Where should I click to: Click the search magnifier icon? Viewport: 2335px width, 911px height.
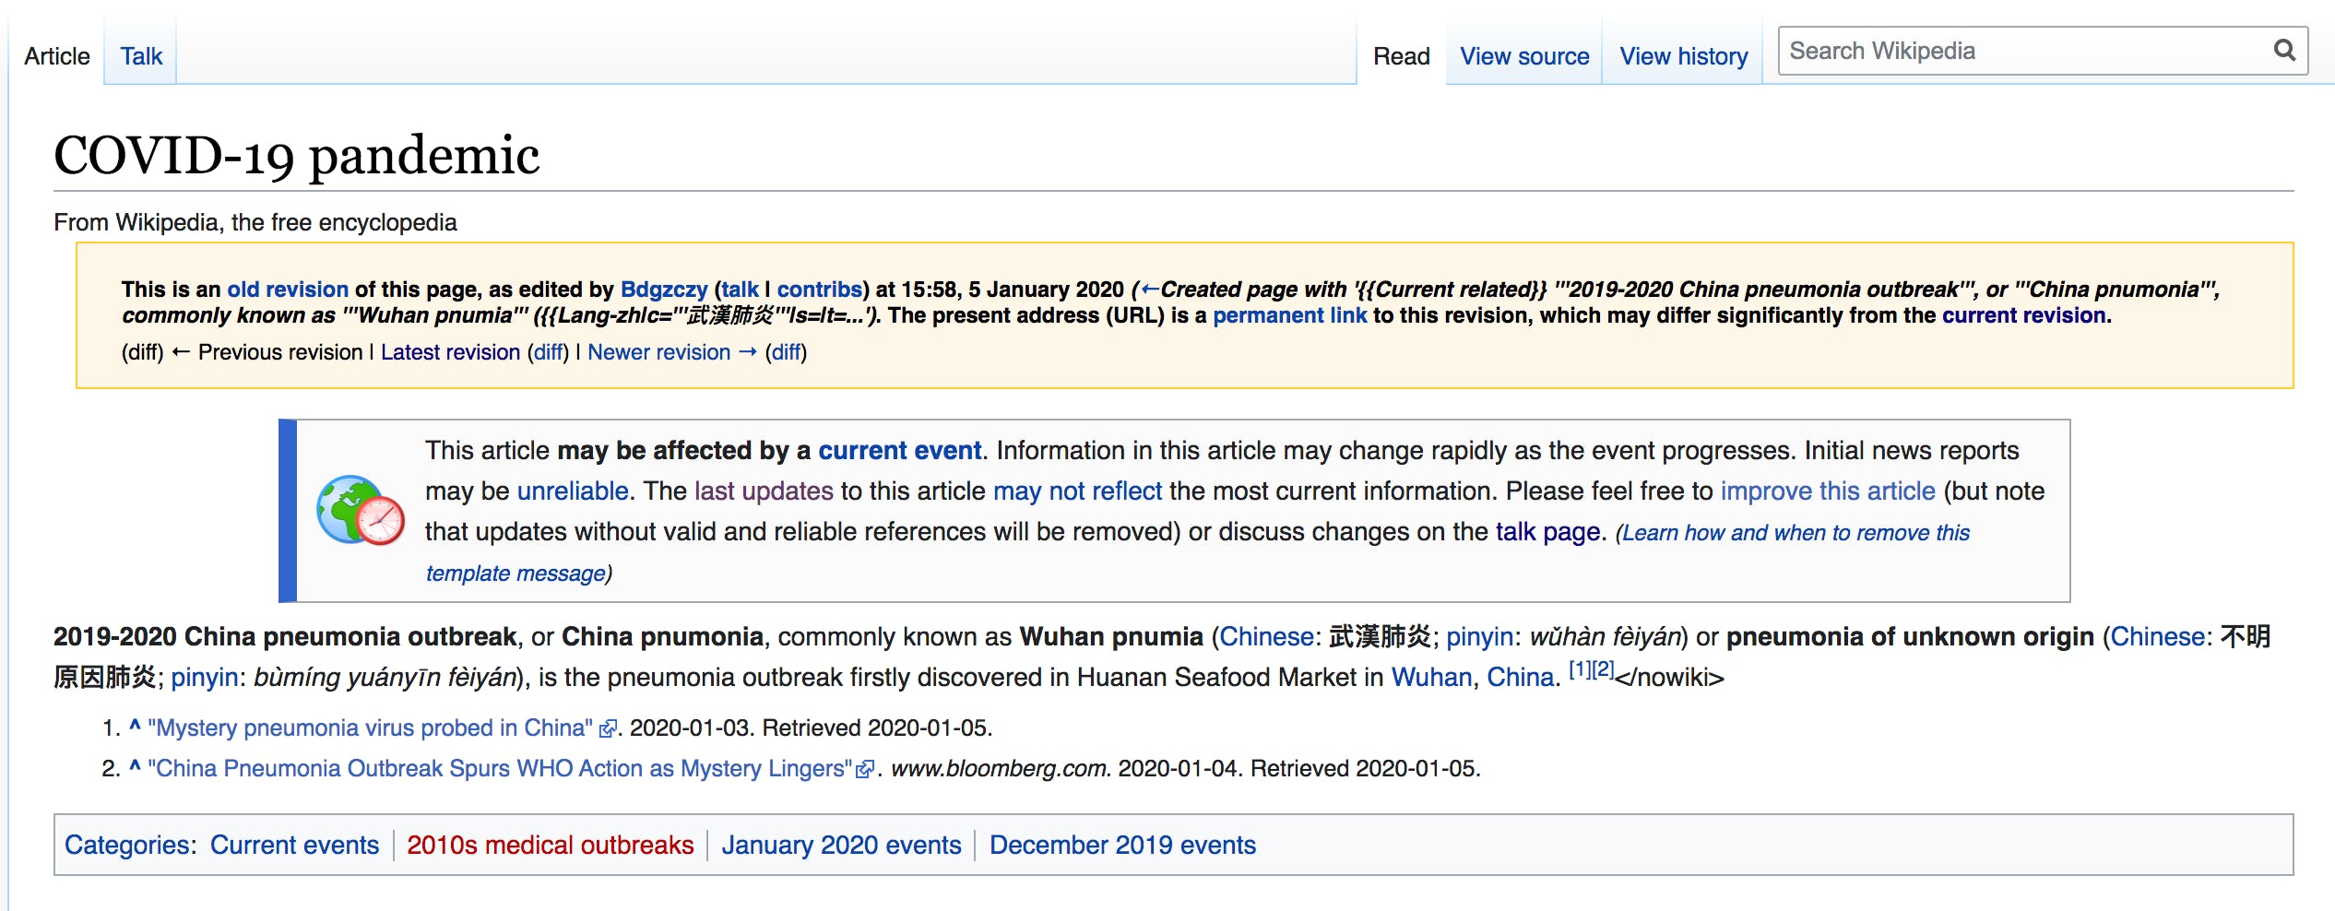(2284, 51)
